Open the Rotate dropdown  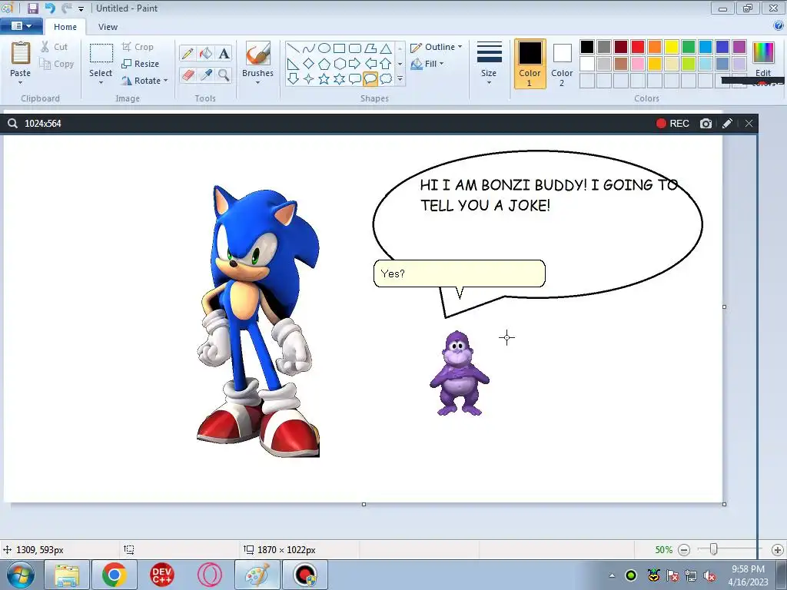coord(145,80)
